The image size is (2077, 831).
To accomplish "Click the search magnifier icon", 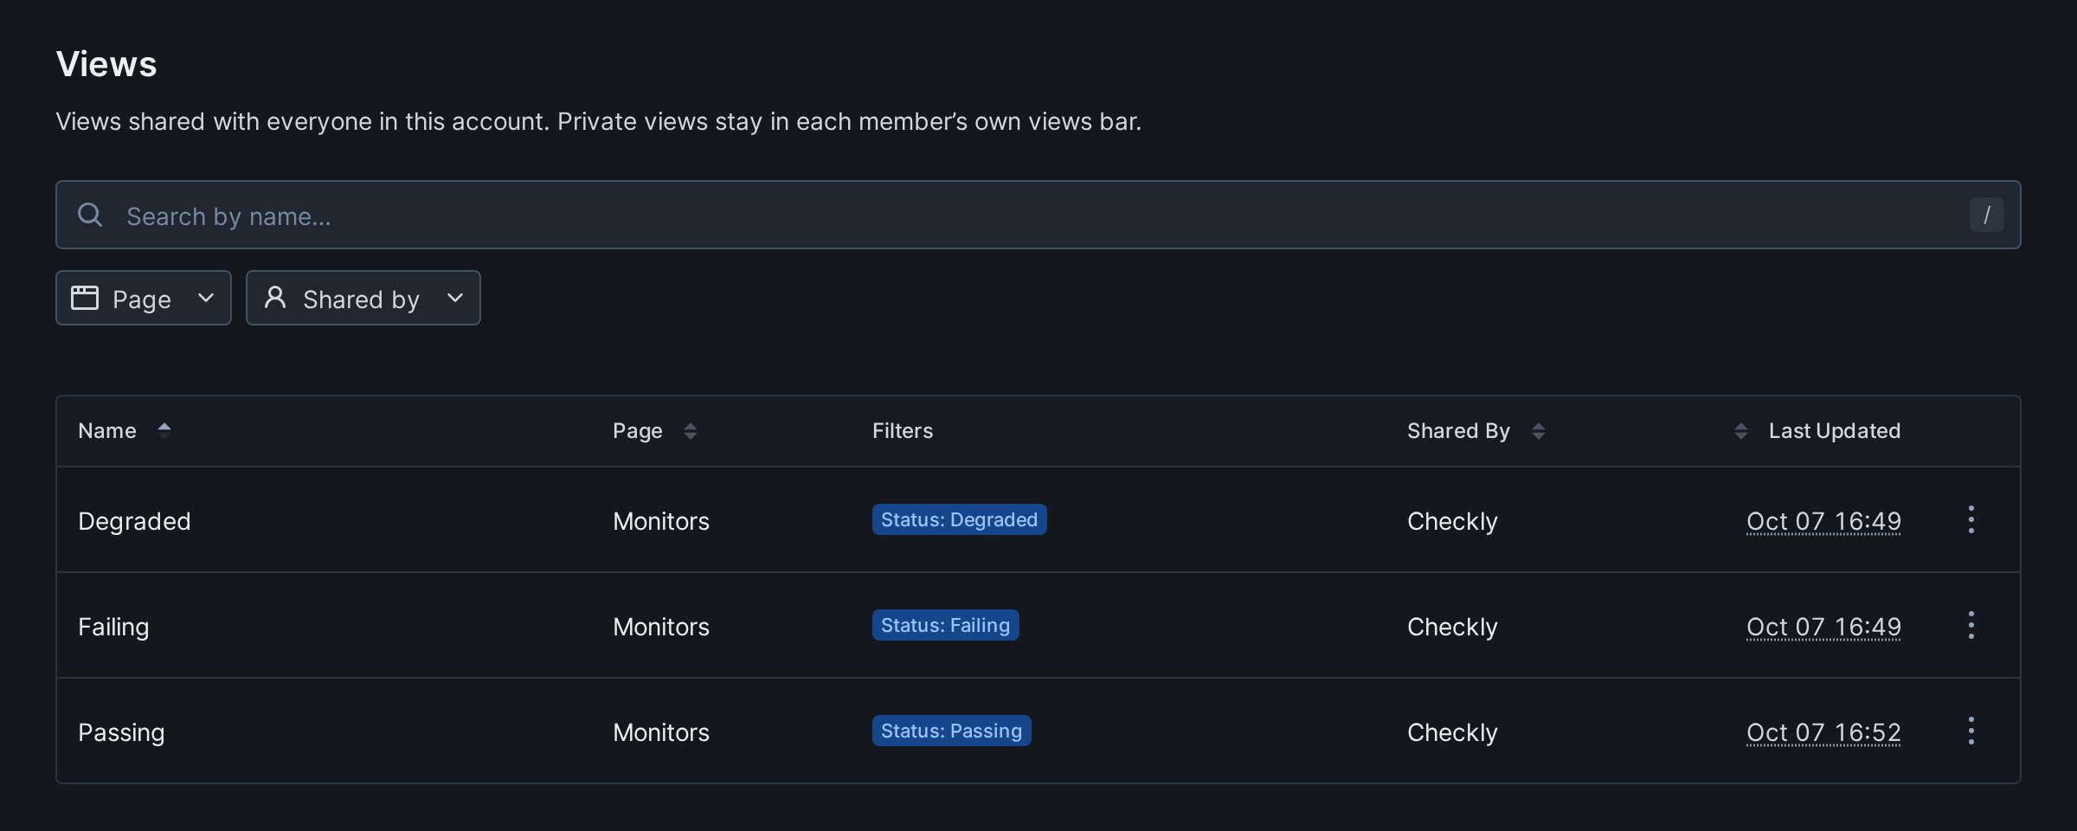I will (x=90, y=215).
